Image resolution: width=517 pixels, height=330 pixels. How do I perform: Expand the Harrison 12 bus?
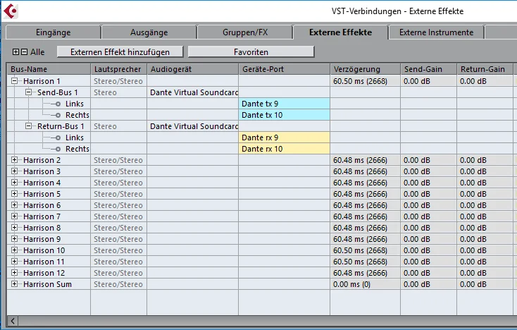point(15,273)
